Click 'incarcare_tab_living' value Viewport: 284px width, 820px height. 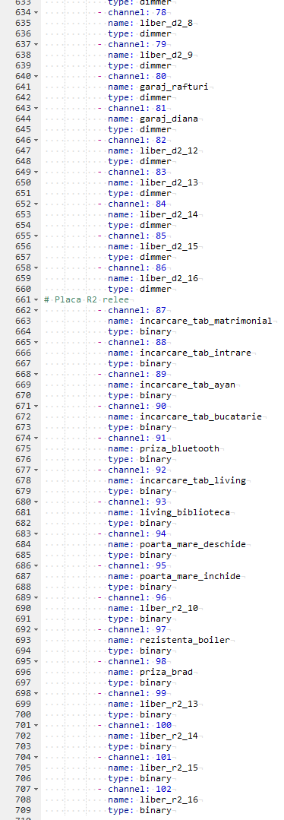(x=193, y=480)
